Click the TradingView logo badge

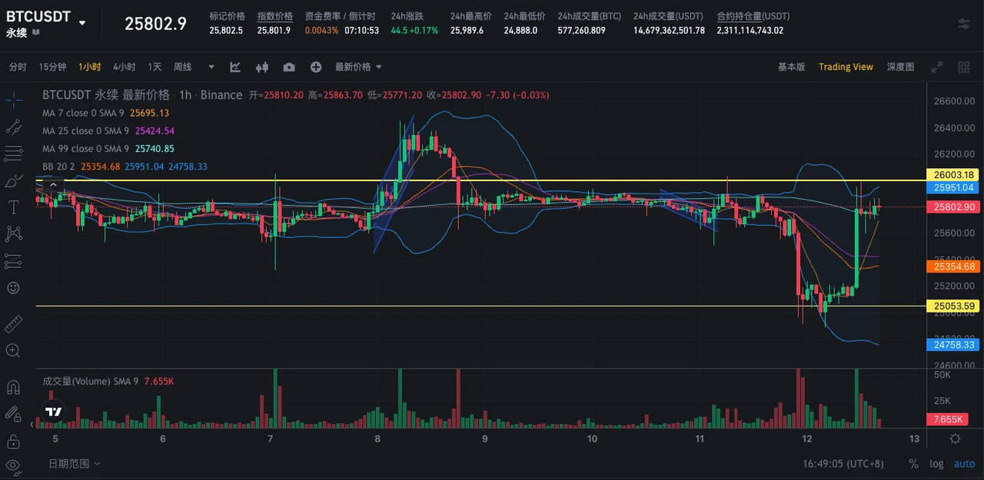tap(53, 412)
